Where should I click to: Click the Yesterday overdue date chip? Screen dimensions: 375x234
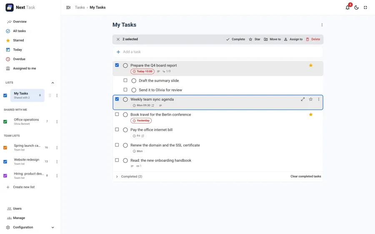pos(141,121)
